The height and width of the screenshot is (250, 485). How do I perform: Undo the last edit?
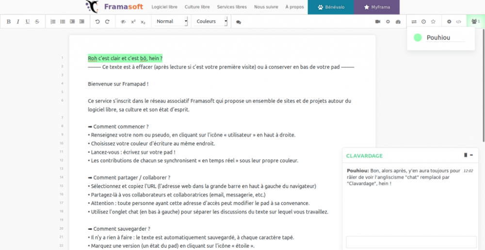[97, 22]
